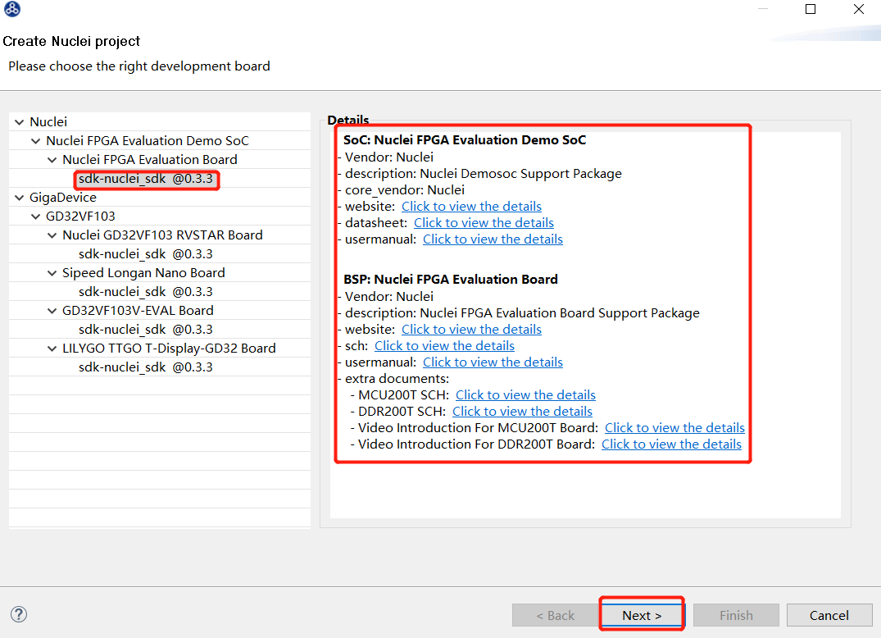Click the Cancel button
Viewport: 881px width, 638px height.
click(829, 616)
